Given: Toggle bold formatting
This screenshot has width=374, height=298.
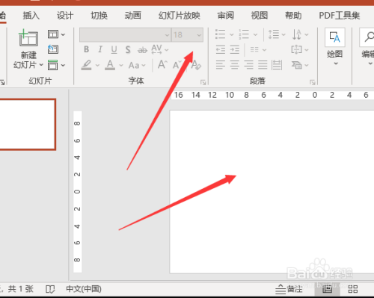Looking at the screenshot, I should [x=87, y=49].
